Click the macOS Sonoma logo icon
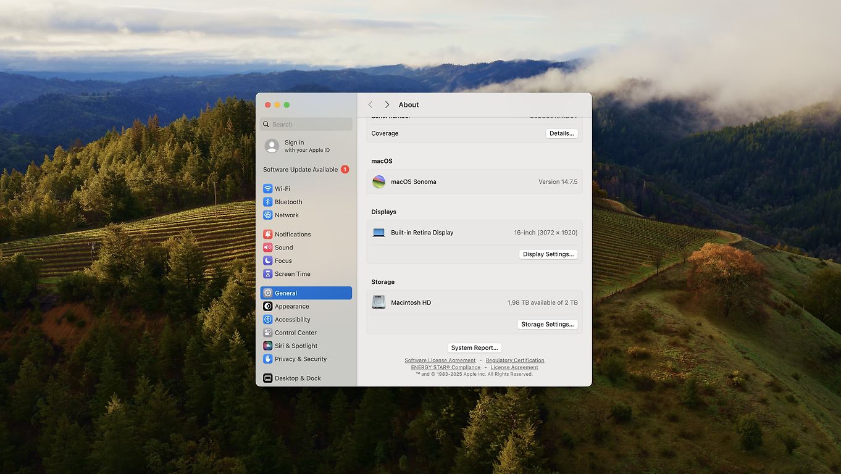The height and width of the screenshot is (474, 841). tap(379, 181)
